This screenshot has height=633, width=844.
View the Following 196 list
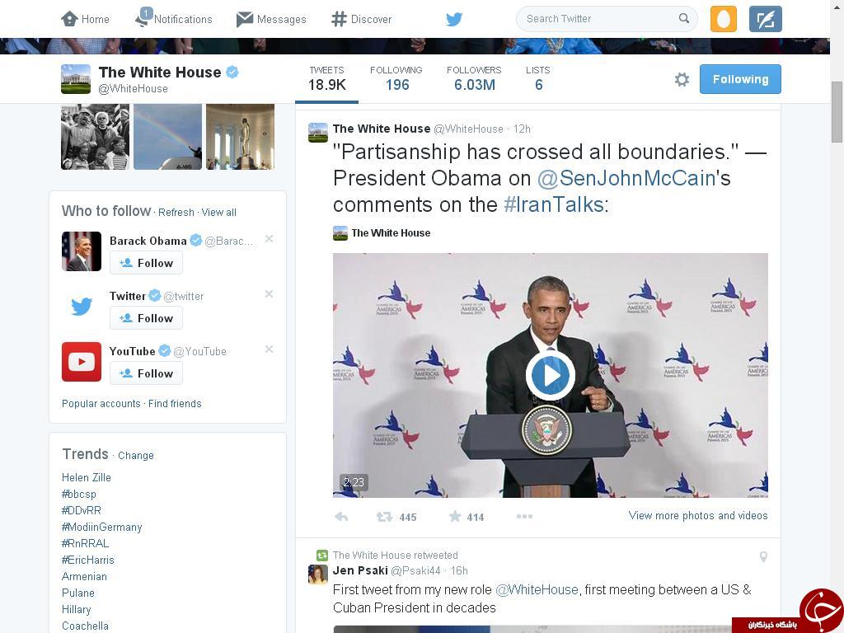coord(396,79)
